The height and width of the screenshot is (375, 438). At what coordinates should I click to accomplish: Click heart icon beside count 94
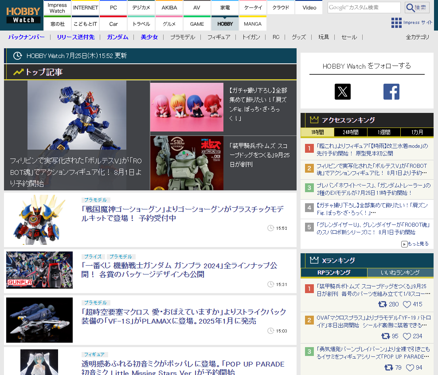point(410,368)
